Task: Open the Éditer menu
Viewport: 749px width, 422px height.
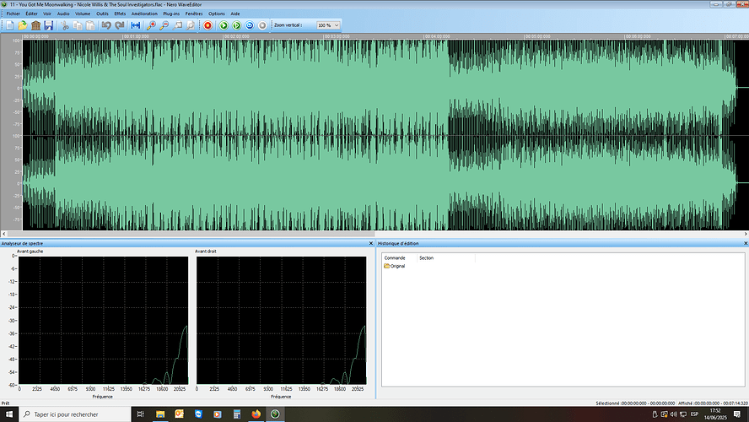Action: coord(31,14)
